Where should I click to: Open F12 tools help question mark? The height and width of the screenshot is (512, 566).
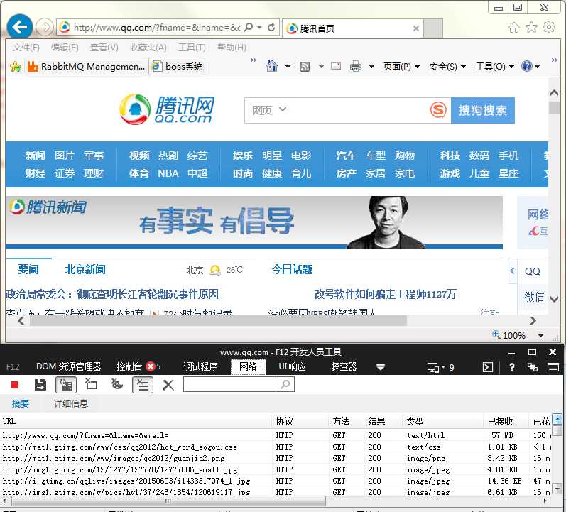(511, 367)
